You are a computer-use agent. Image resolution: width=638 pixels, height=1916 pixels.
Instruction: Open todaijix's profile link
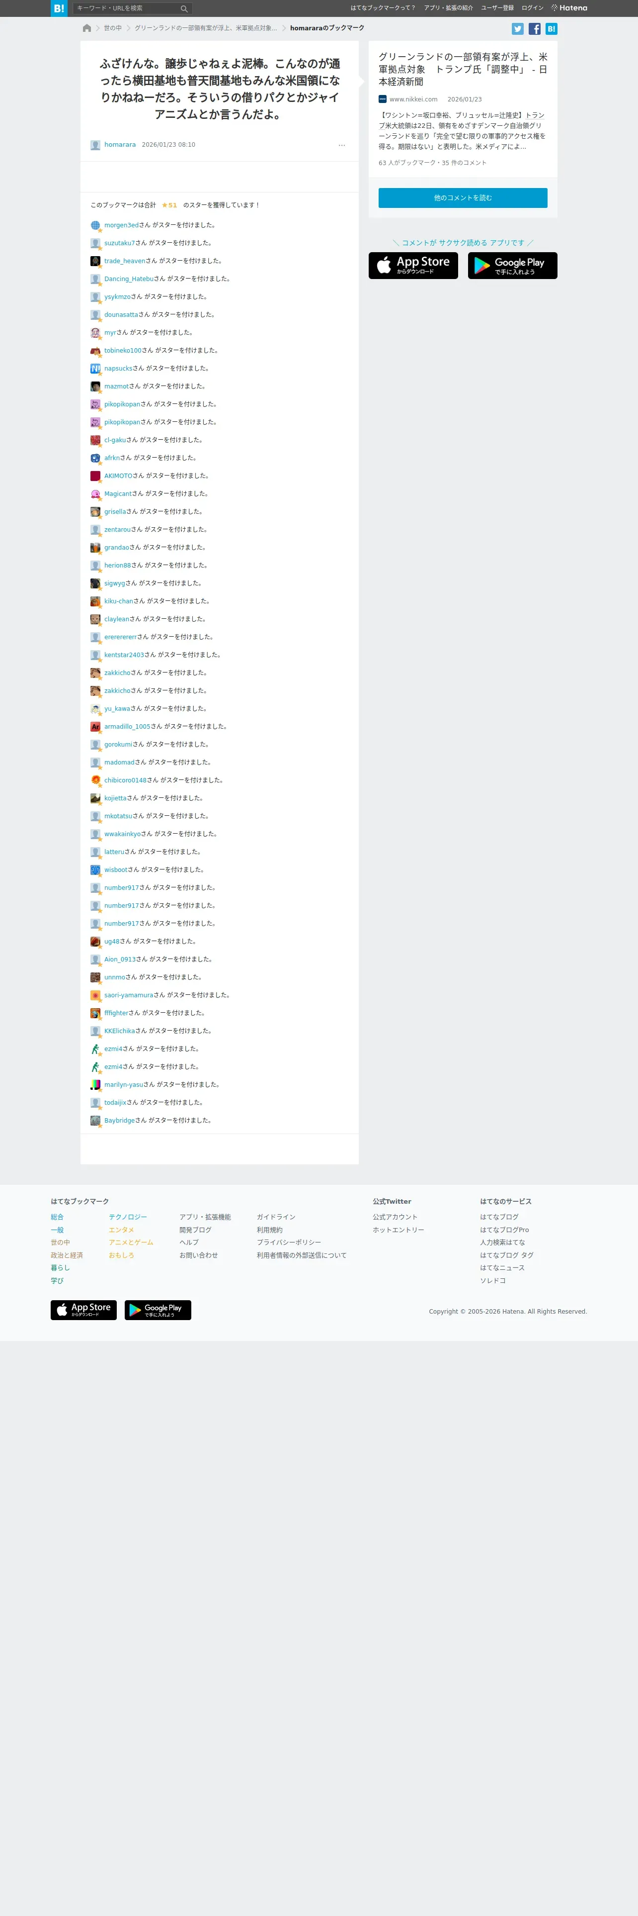pos(115,1102)
